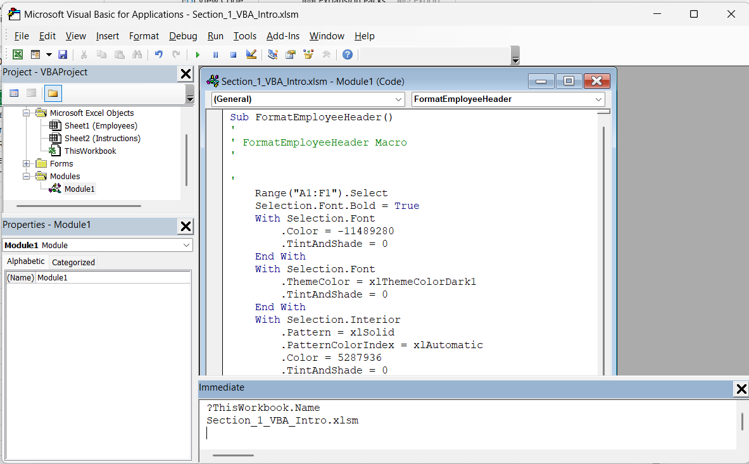Open Find with the binoculars icon
Screen dimensions: 749x464
point(137,54)
